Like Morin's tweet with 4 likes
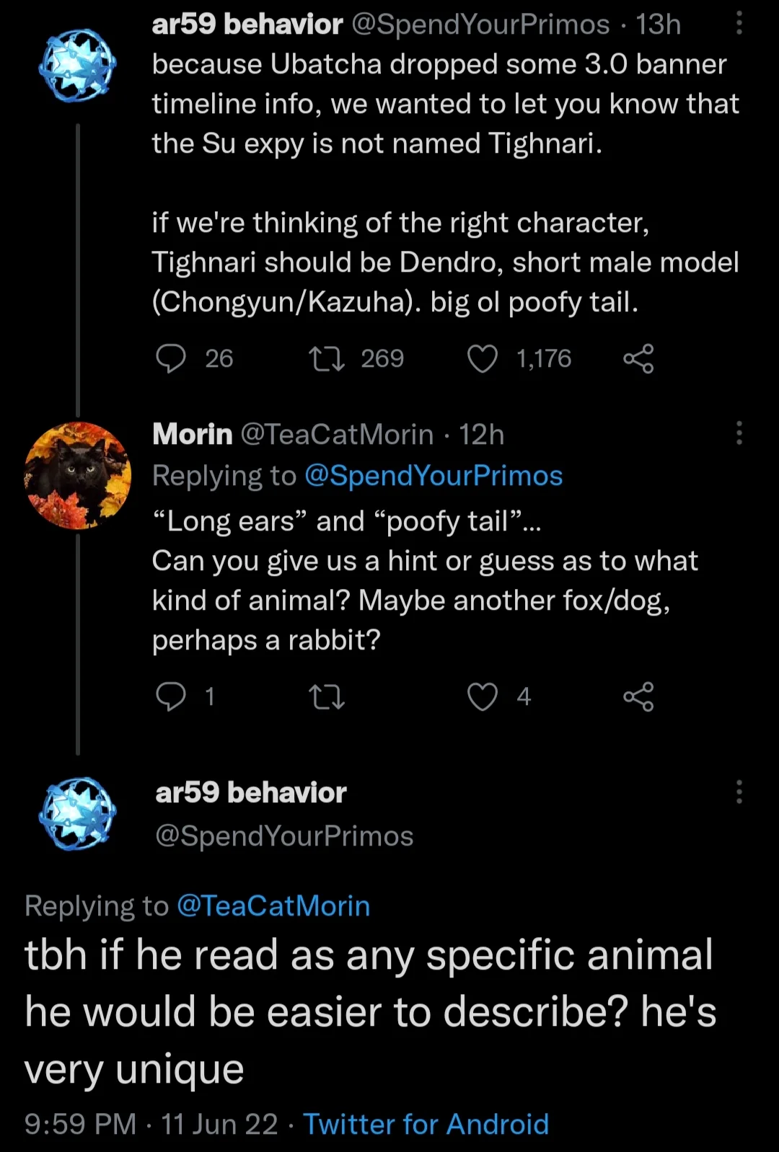779x1152 pixels. 483,696
